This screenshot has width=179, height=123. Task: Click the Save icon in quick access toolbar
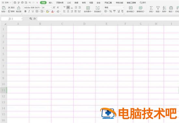15,3
